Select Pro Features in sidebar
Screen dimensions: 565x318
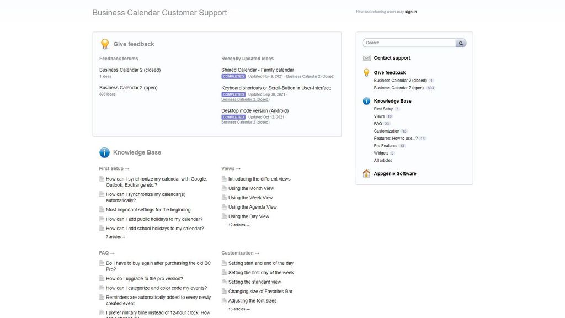(385, 146)
